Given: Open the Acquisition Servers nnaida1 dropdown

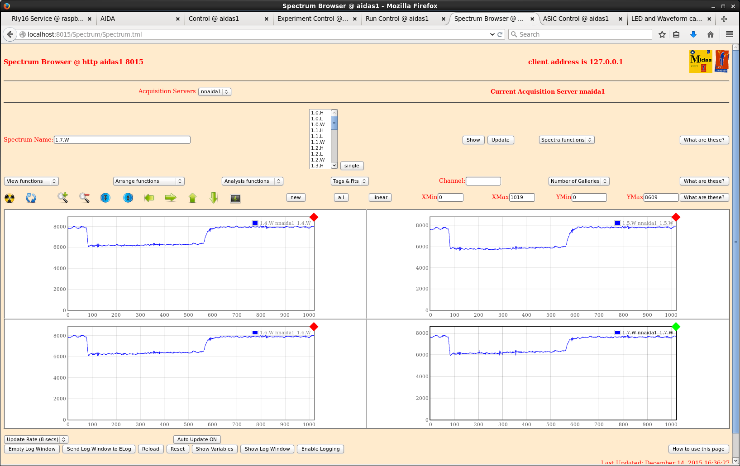Looking at the screenshot, I should click(x=215, y=91).
